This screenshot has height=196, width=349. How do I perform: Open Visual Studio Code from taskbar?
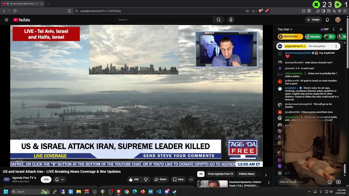[x=159, y=192]
